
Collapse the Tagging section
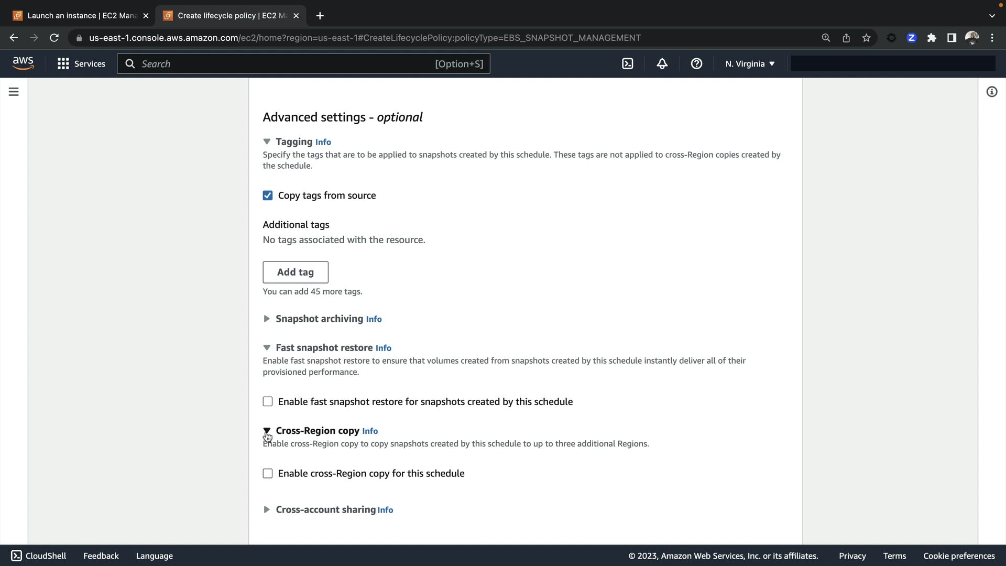pos(267,141)
